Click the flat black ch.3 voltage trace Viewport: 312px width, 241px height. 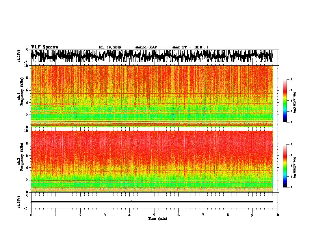click(152, 202)
